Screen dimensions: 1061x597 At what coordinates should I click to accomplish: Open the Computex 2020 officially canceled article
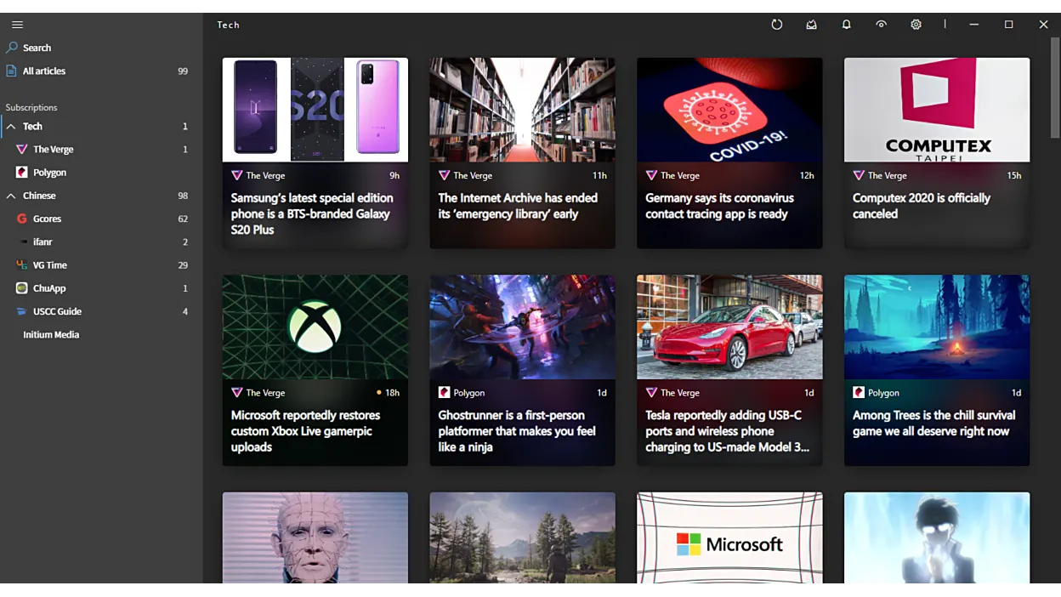pyautogui.click(x=921, y=206)
